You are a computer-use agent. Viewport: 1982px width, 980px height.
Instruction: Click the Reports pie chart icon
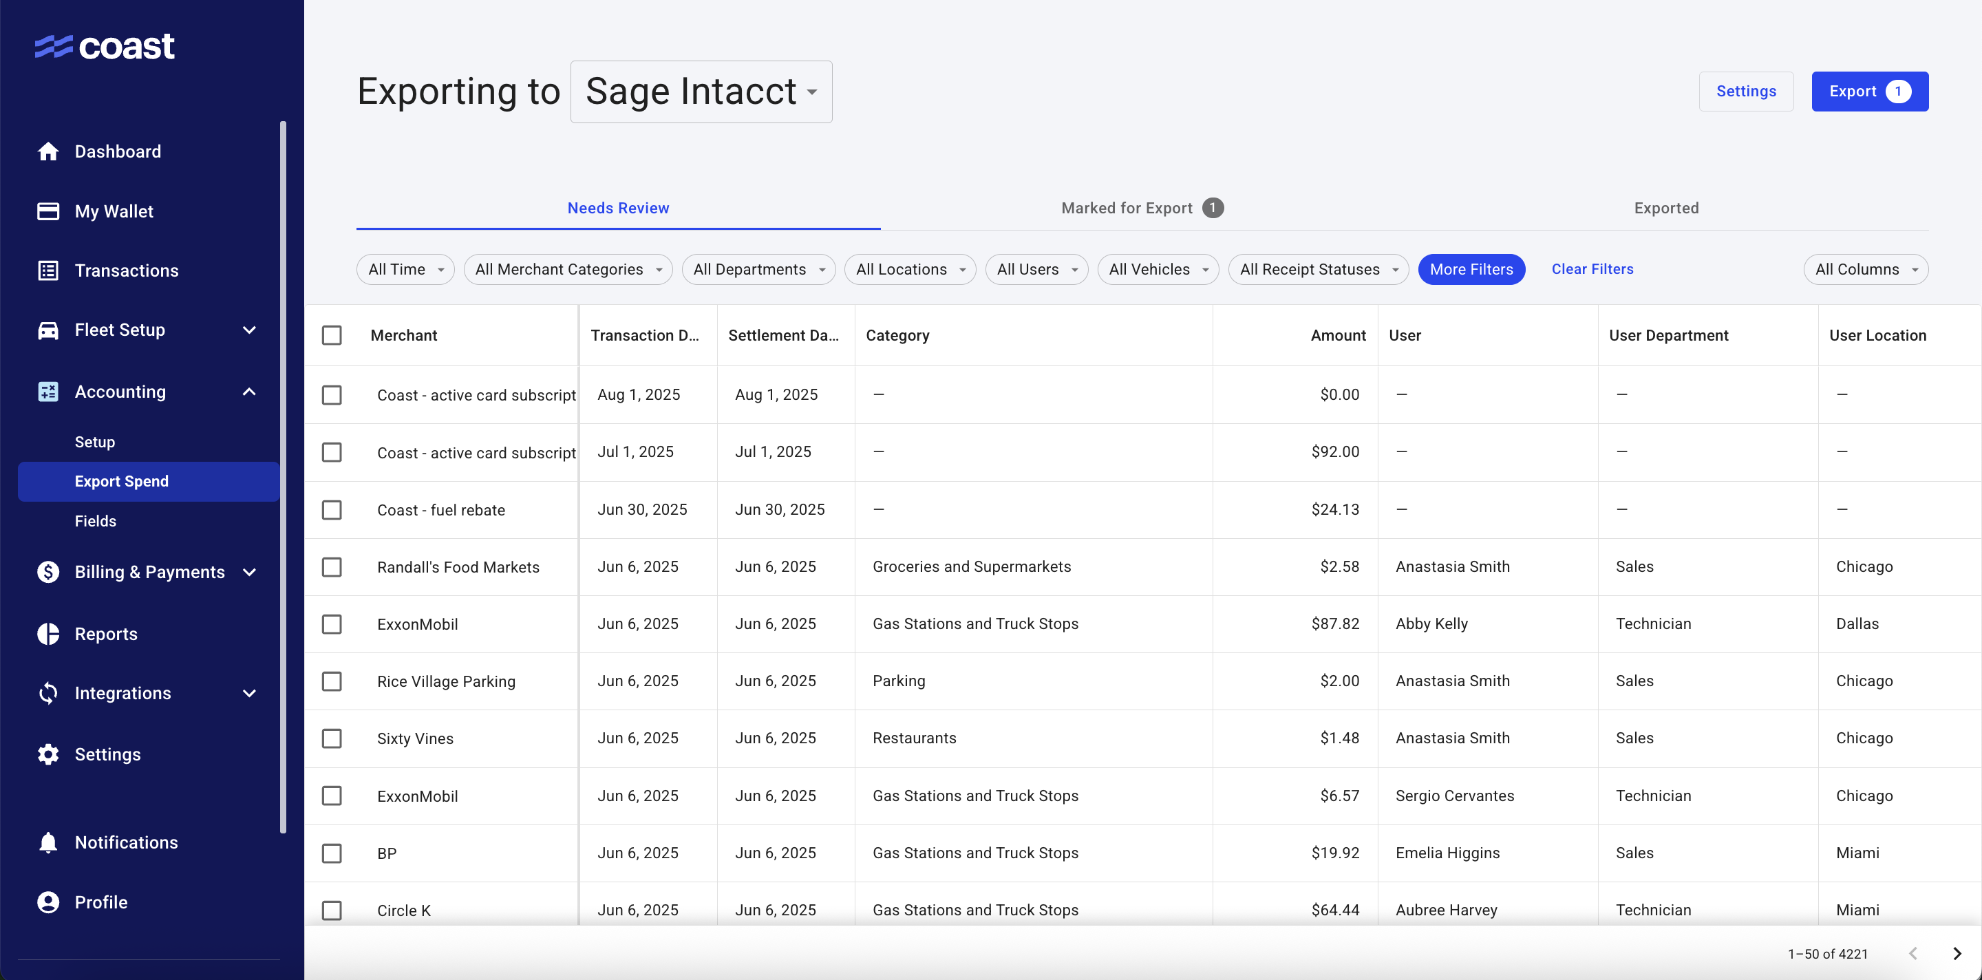pyautogui.click(x=47, y=634)
